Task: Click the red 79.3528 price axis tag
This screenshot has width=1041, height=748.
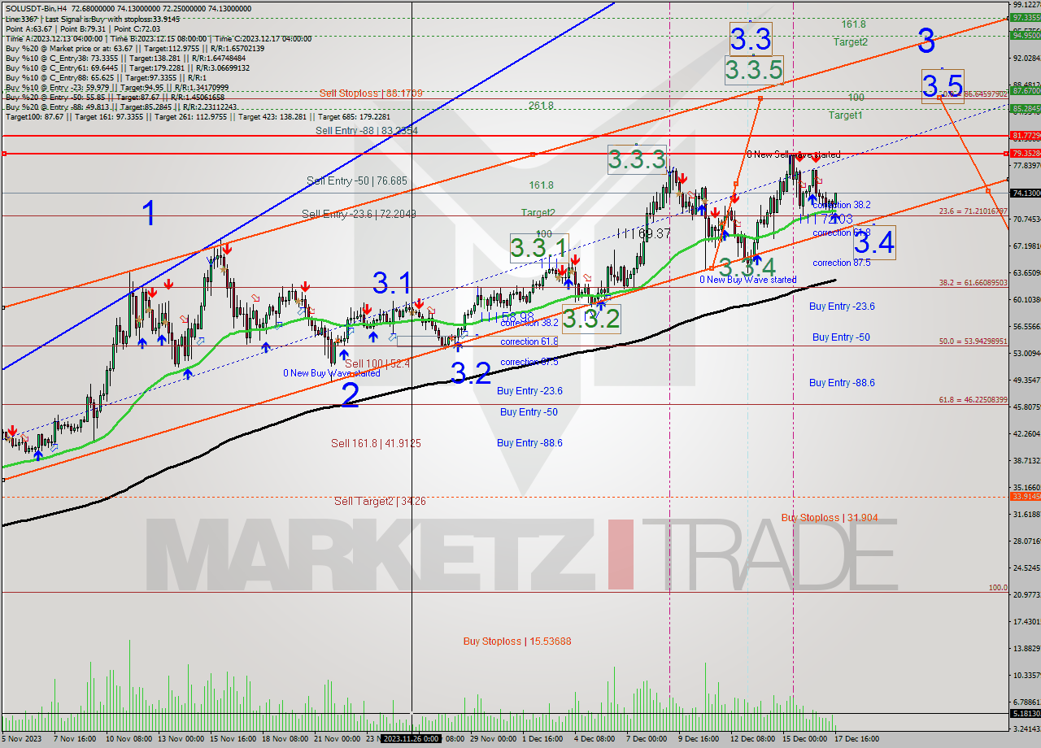Action: (1025, 153)
